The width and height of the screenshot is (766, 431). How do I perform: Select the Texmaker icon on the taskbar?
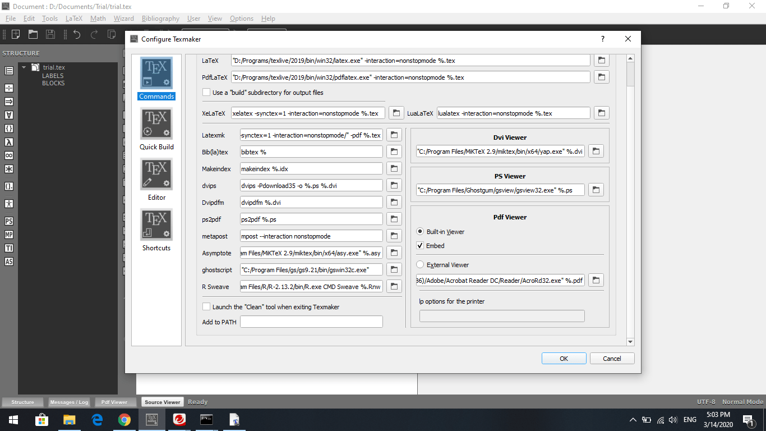[x=151, y=419]
